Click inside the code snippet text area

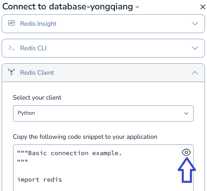tap(103, 168)
